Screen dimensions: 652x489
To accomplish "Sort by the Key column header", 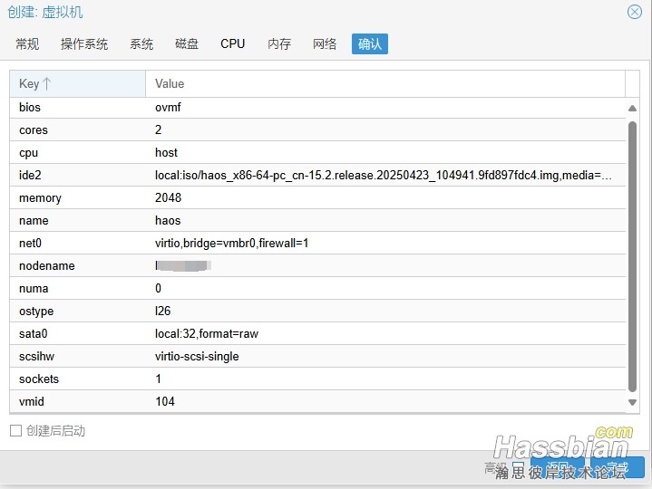I will coord(77,84).
